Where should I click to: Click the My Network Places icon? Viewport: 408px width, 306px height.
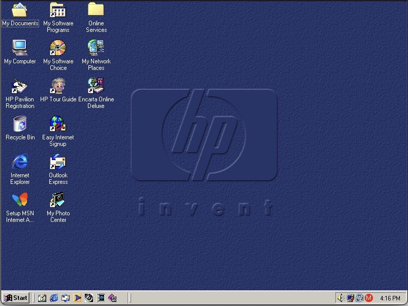96,48
